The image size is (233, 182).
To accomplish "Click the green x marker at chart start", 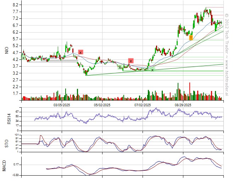I will (x=23, y=58).
